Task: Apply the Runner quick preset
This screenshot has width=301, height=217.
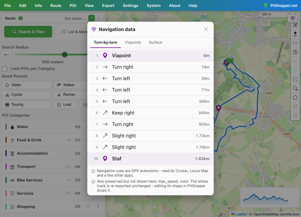Action: point(71,95)
